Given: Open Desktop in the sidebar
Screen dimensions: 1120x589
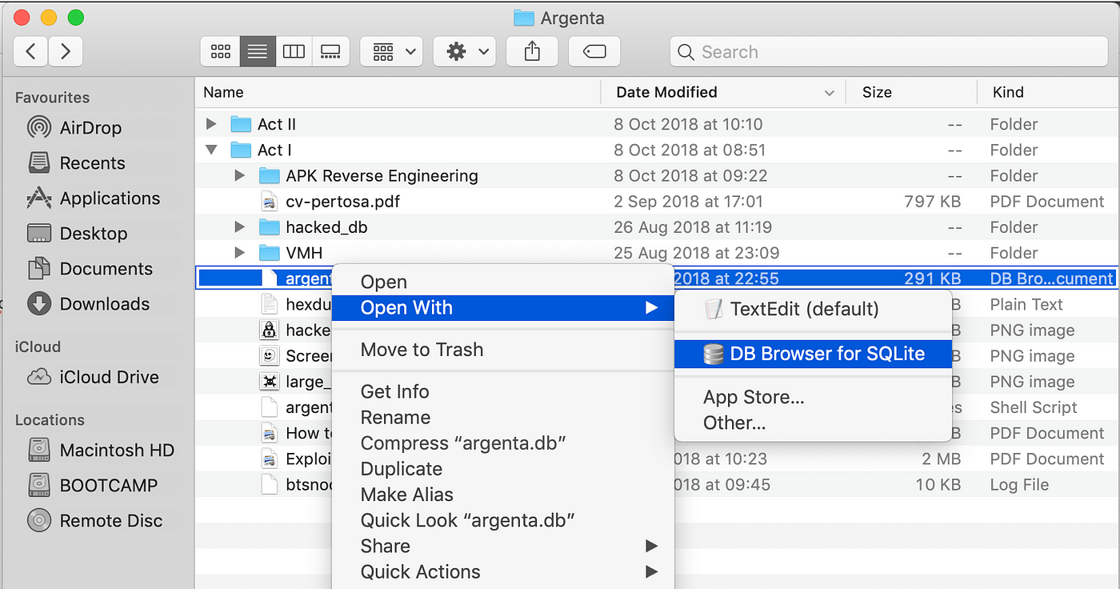Looking at the screenshot, I should tap(77, 234).
